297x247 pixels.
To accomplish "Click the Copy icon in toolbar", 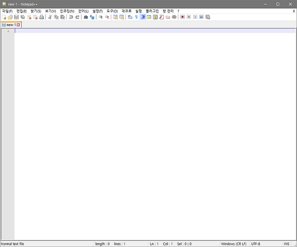I will pyautogui.click(x=56, y=17).
